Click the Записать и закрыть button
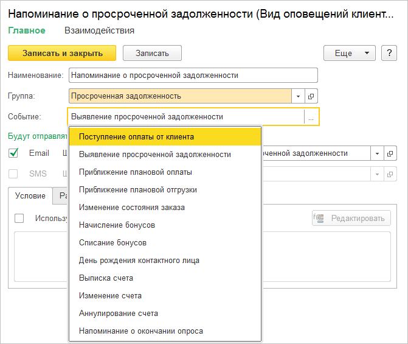 (x=63, y=53)
